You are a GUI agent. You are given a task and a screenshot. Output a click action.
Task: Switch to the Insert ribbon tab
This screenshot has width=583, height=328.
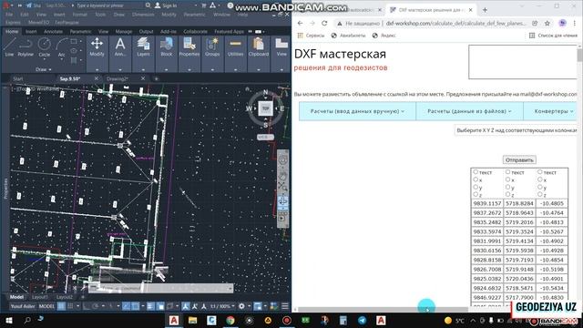[31, 32]
